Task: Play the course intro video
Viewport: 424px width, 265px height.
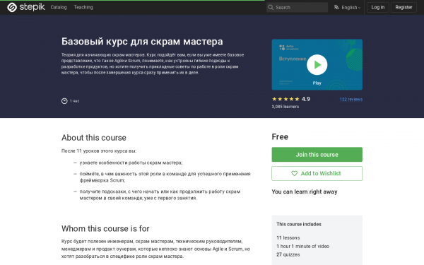Action: tap(317, 64)
